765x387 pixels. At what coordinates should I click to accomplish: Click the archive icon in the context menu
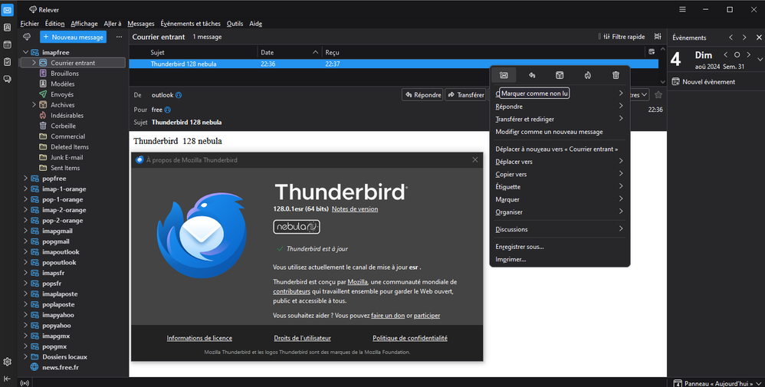pos(560,75)
